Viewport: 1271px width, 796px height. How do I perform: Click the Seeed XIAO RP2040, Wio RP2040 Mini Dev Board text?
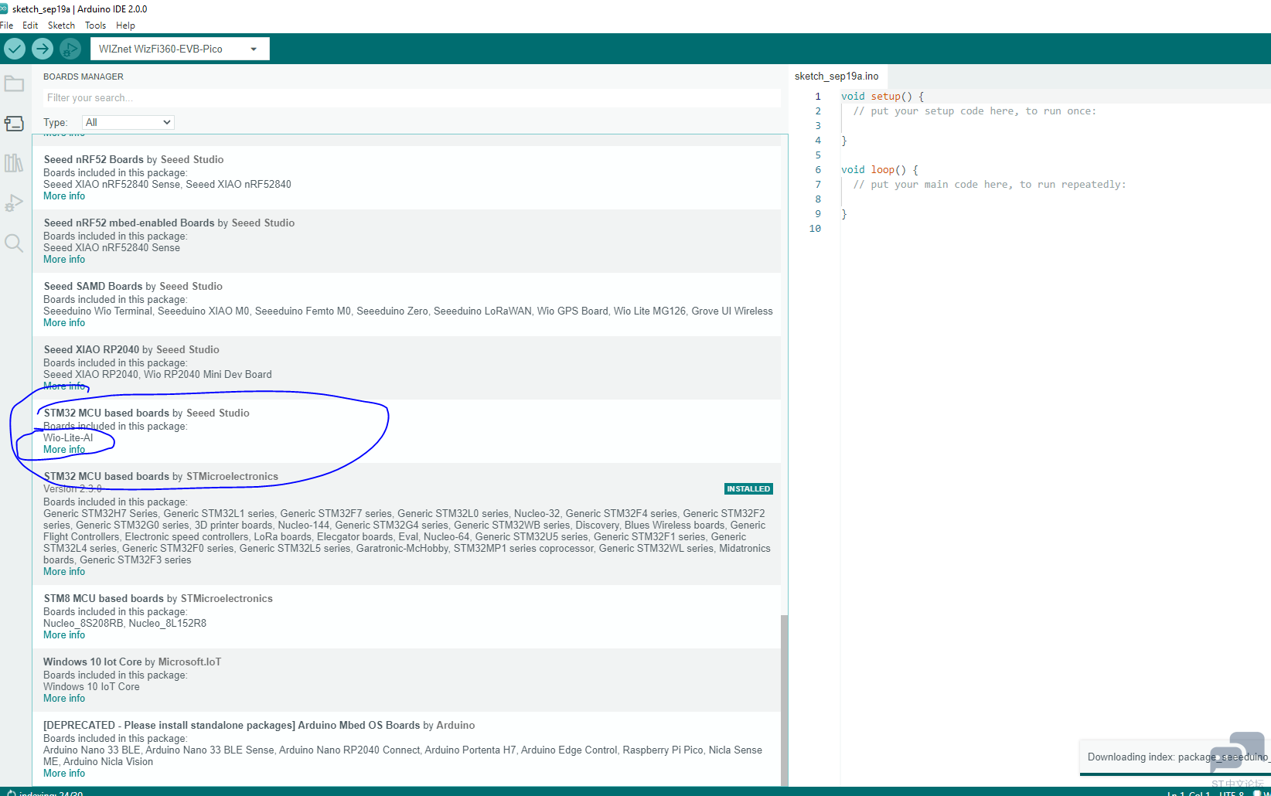158,375
